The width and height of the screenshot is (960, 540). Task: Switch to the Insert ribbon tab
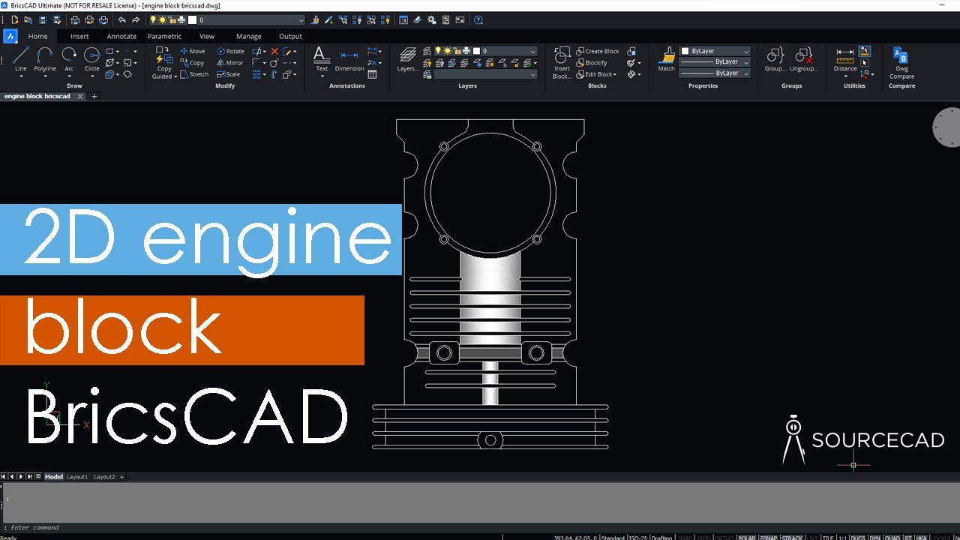click(79, 36)
